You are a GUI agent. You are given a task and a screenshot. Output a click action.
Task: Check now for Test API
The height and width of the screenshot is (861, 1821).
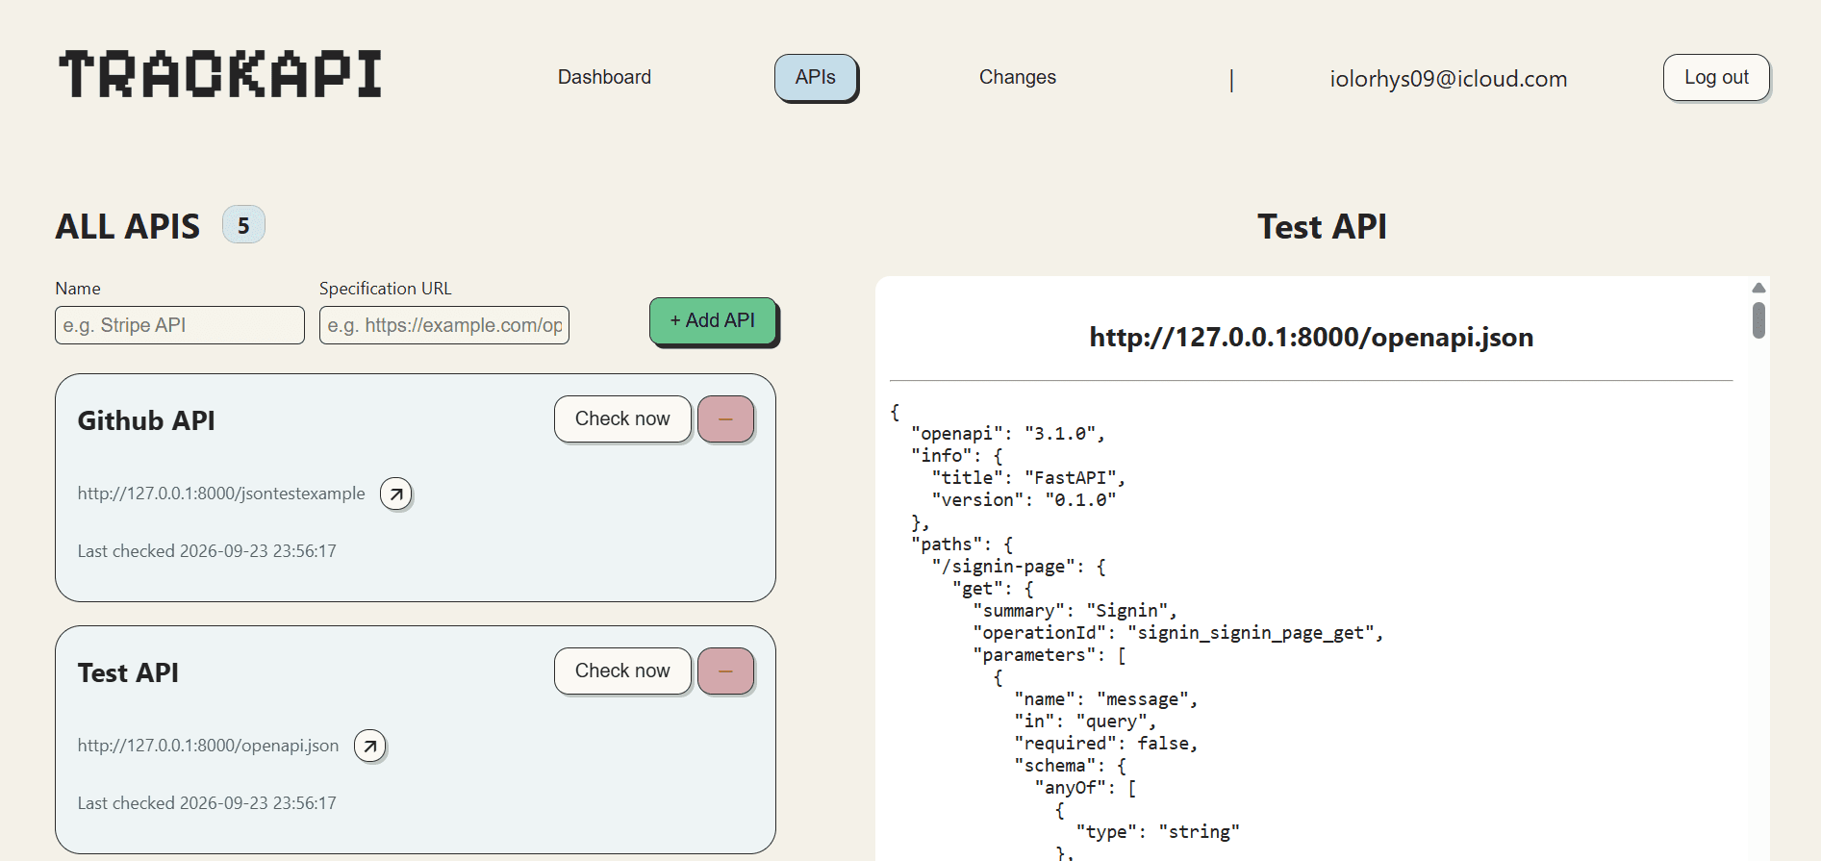[x=622, y=671]
